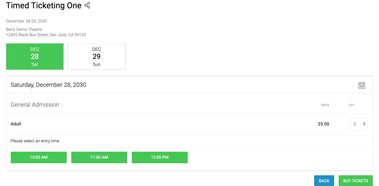This screenshot has height=186, width=379.
Task: Choose the 12:00 PM entry time
Action: tap(160, 157)
